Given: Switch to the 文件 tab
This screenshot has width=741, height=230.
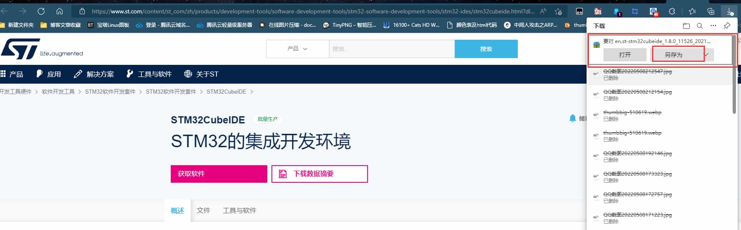Looking at the screenshot, I should point(203,210).
